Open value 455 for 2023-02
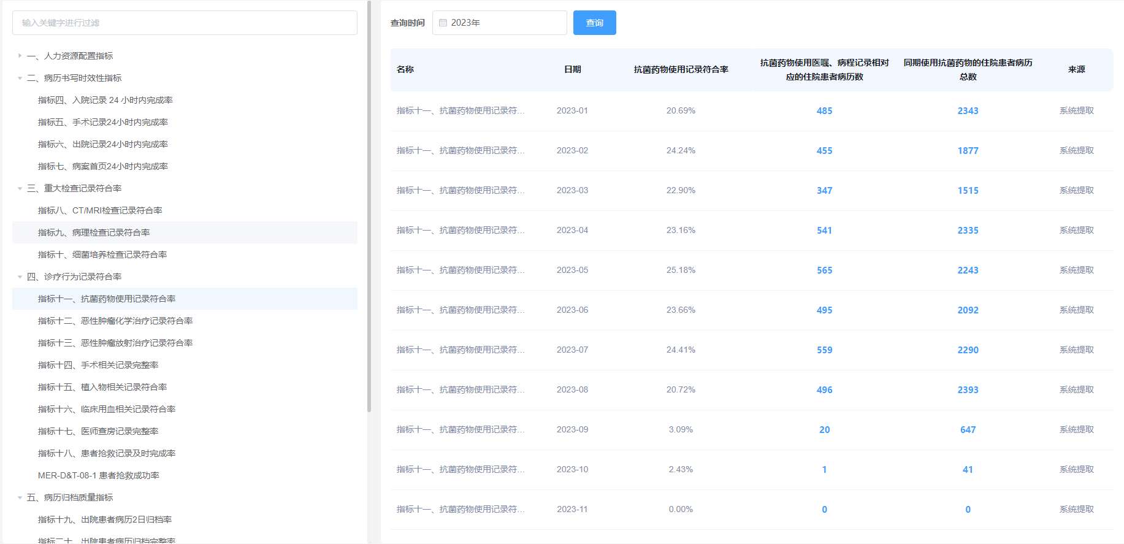The height and width of the screenshot is (544, 1124). point(824,151)
